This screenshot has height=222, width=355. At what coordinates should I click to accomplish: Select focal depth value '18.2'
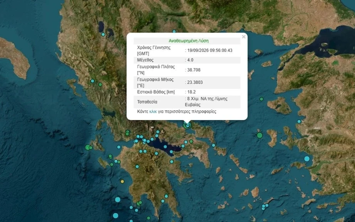[x=191, y=92]
